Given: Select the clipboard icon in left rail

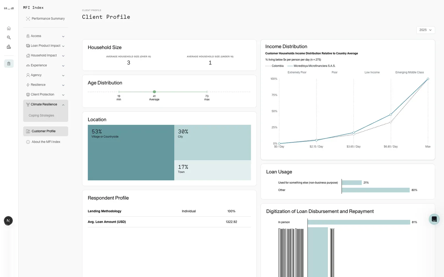Looking at the screenshot, I should pyautogui.click(x=9, y=64).
